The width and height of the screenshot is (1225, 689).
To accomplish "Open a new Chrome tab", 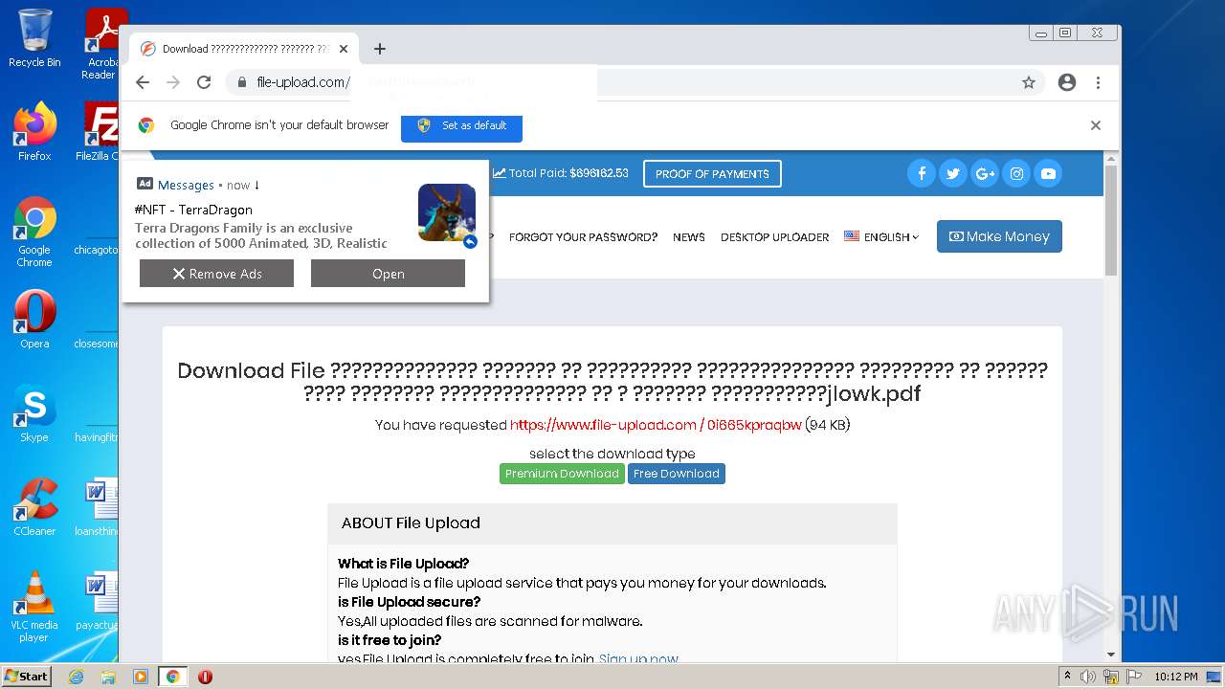I will [x=380, y=49].
